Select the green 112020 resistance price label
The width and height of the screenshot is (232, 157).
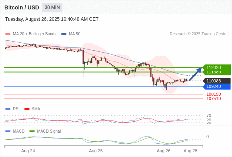[x=214, y=68]
